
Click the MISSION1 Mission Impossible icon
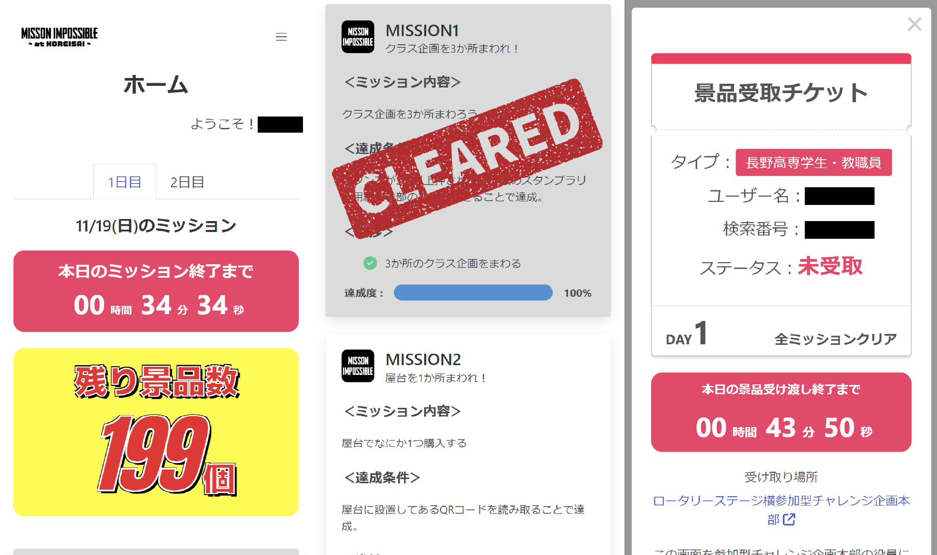click(358, 36)
